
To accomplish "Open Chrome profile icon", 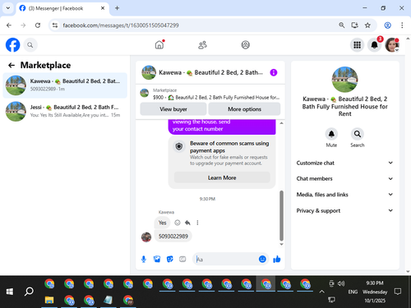I will pos(387,25).
